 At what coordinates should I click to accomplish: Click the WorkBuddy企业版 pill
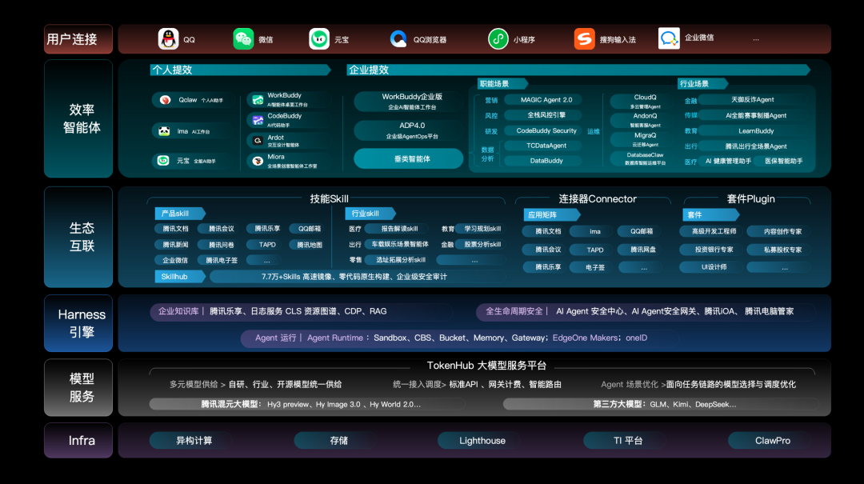pos(408,102)
